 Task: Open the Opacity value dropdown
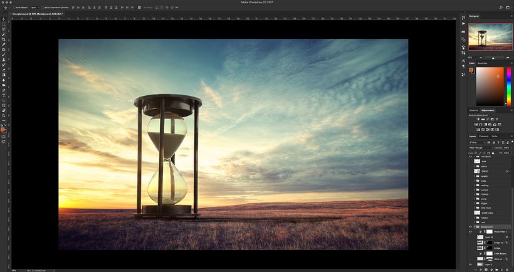[x=511, y=148]
